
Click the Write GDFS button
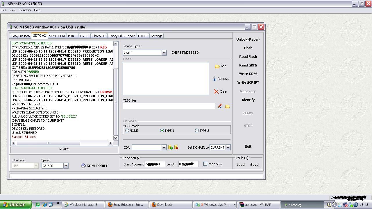tap(248, 74)
